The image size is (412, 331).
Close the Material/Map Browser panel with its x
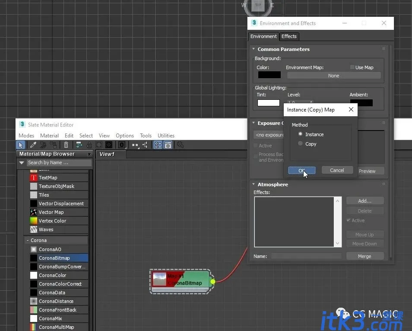tap(89, 154)
